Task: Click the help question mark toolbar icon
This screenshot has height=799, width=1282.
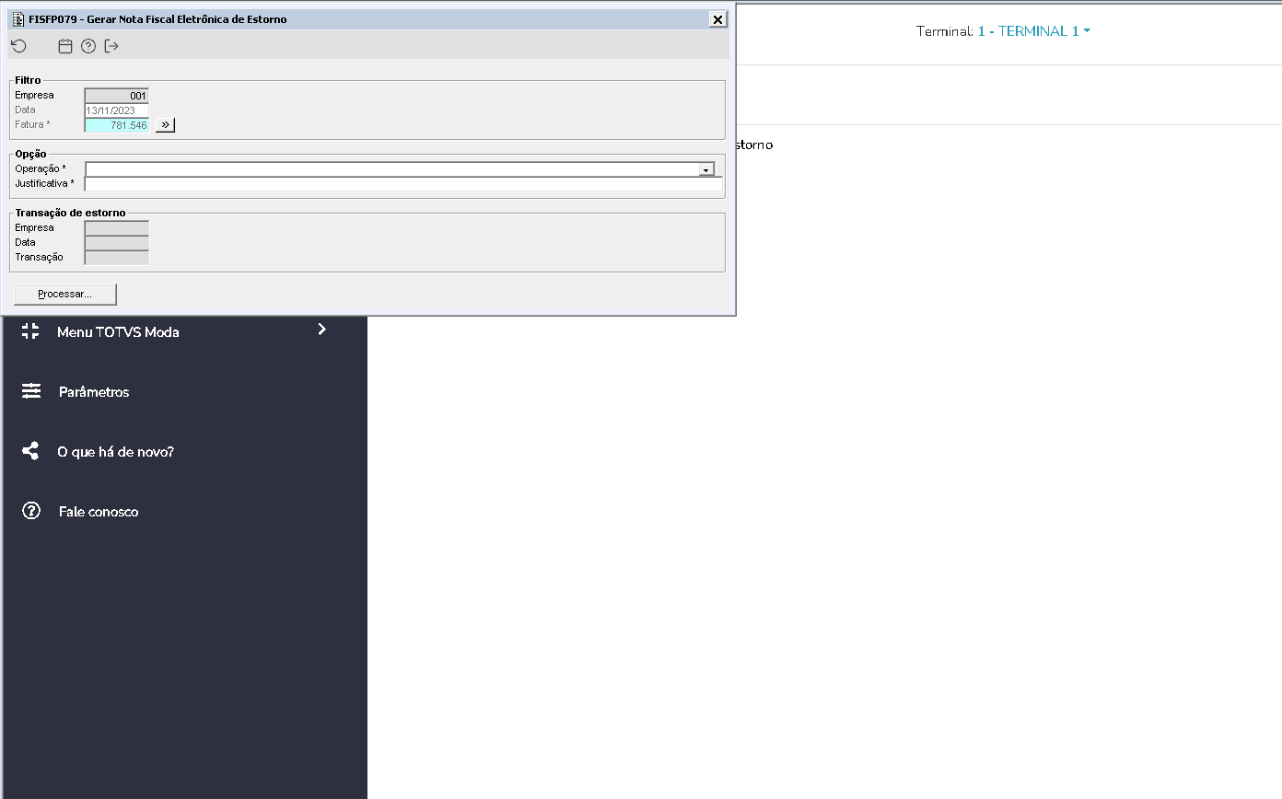Action: [x=88, y=46]
